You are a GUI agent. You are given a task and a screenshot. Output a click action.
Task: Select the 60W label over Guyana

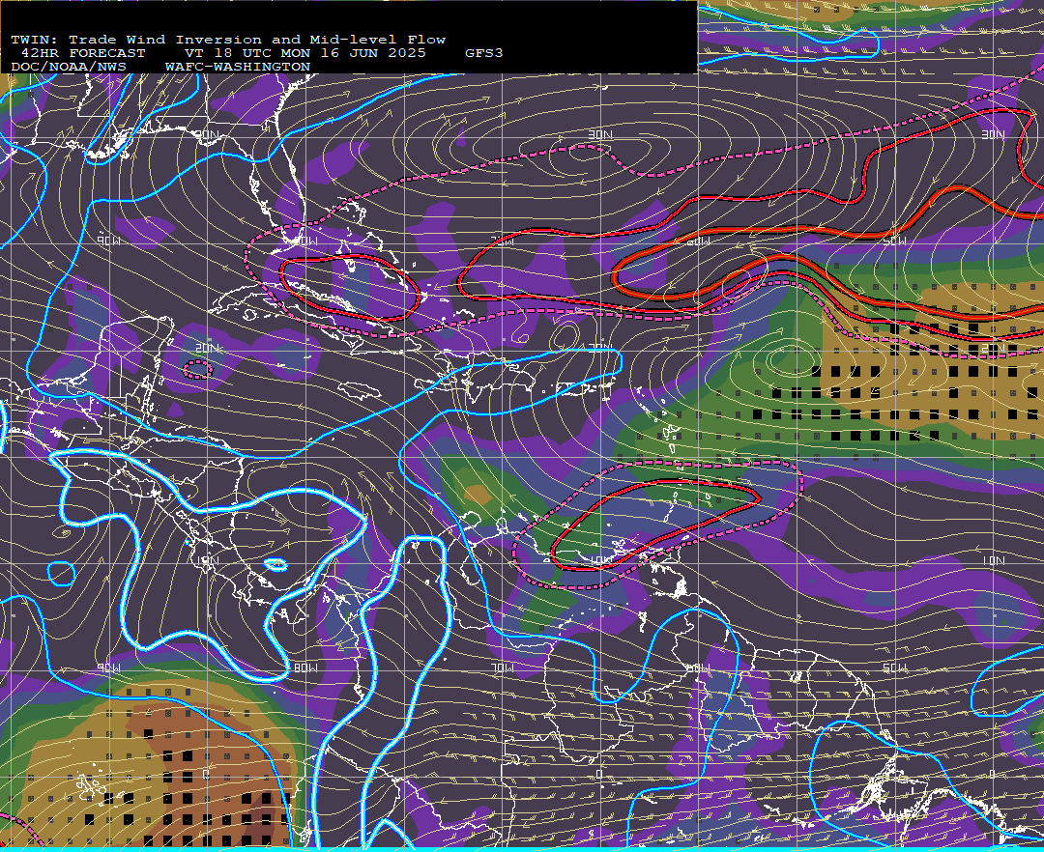(x=699, y=667)
